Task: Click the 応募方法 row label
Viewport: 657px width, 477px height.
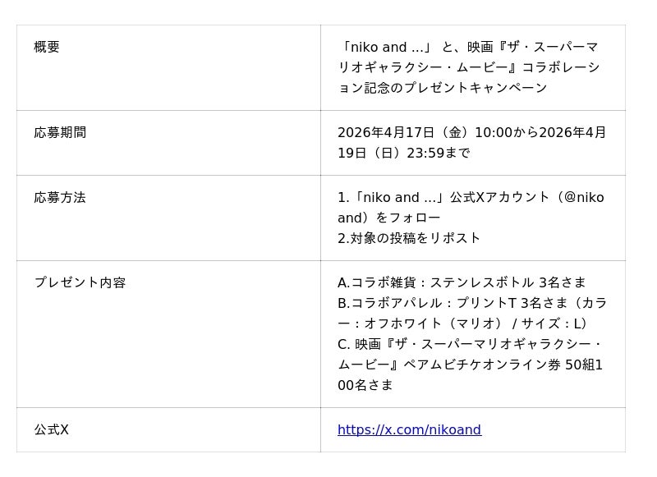Action: (x=60, y=197)
